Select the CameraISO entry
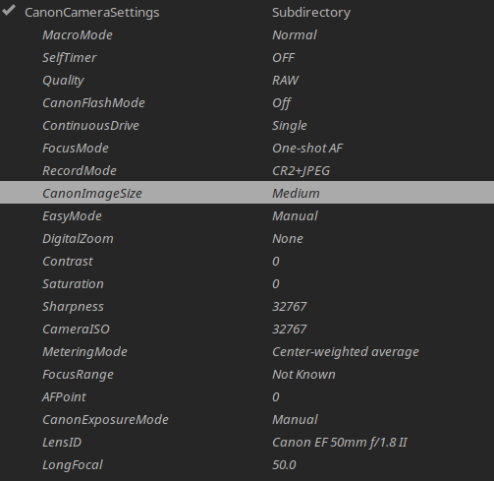This screenshot has width=494, height=481. [247, 330]
